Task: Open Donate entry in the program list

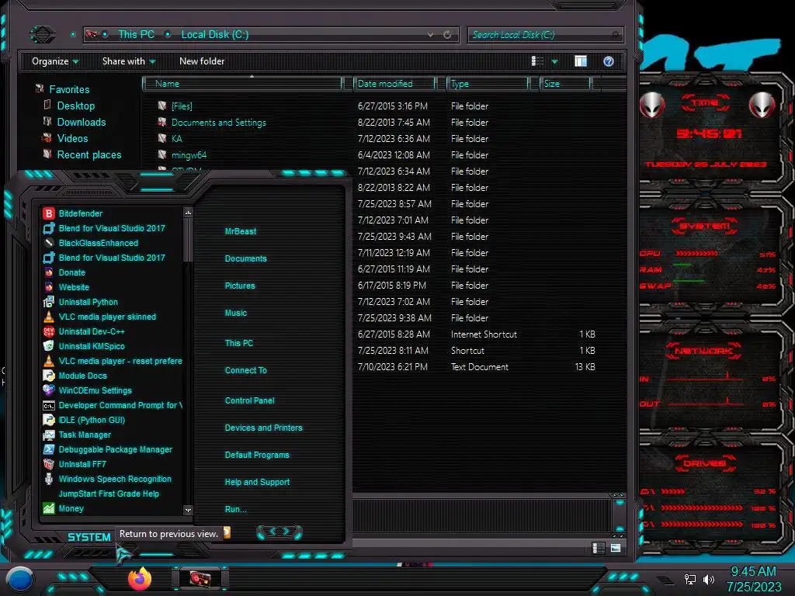Action: tap(72, 272)
